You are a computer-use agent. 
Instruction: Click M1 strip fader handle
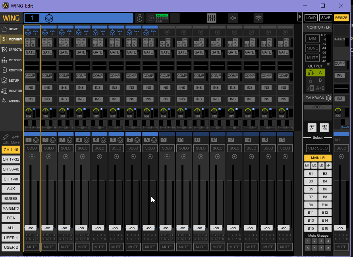click(340, 228)
